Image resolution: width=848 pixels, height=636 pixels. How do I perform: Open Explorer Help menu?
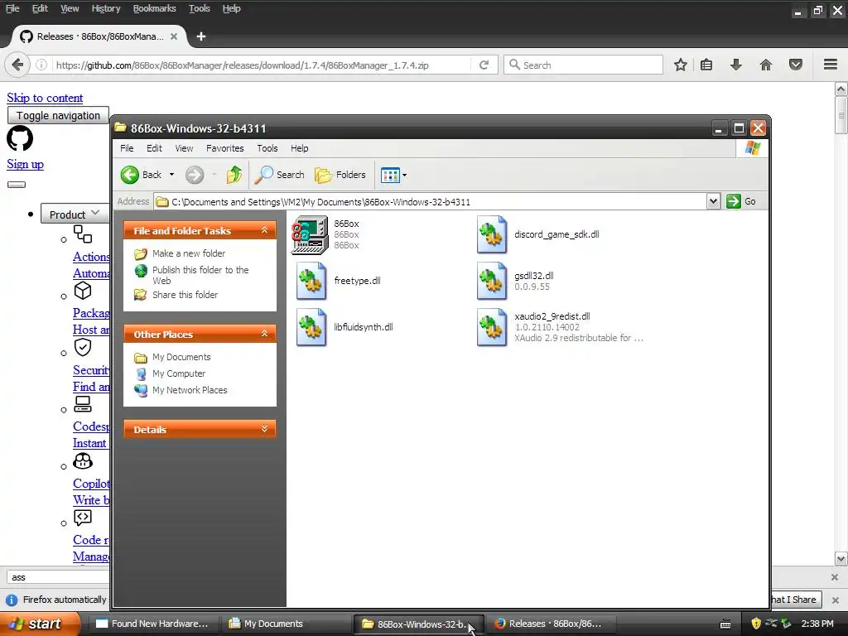coord(299,148)
